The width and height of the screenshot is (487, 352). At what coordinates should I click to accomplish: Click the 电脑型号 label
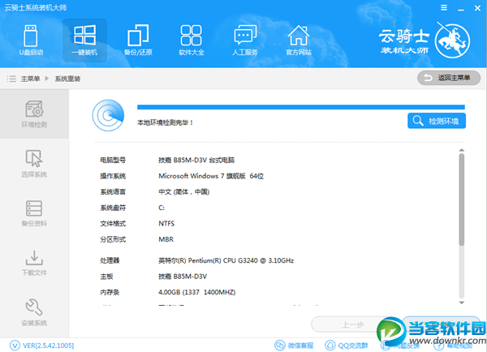tap(113, 160)
